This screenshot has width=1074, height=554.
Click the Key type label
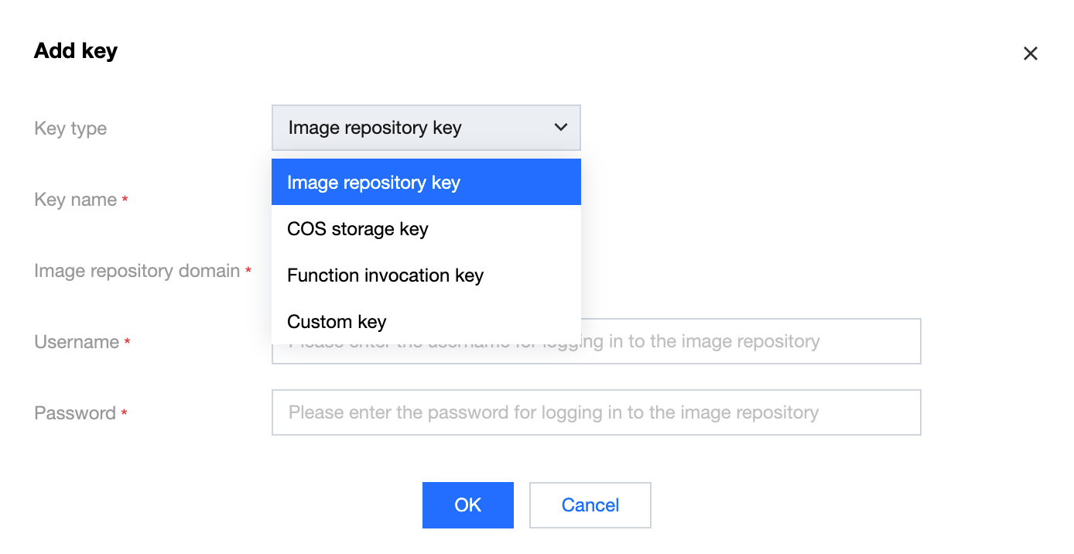point(70,128)
